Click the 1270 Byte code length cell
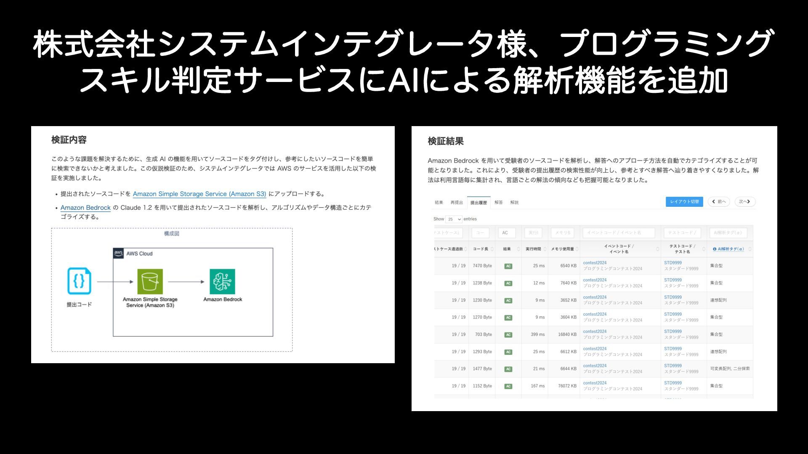Screen dimensions: 808x454 coord(482,318)
